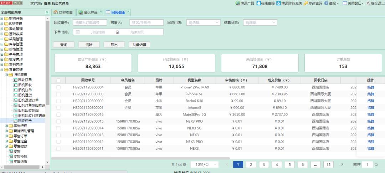This screenshot has width=385, height=173.
Task: Open 零售退货 in sidebar
Action: [x=20, y=162]
